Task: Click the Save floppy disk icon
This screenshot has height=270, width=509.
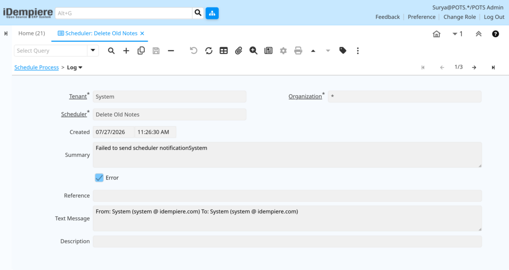Action: click(x=156, y=51)
